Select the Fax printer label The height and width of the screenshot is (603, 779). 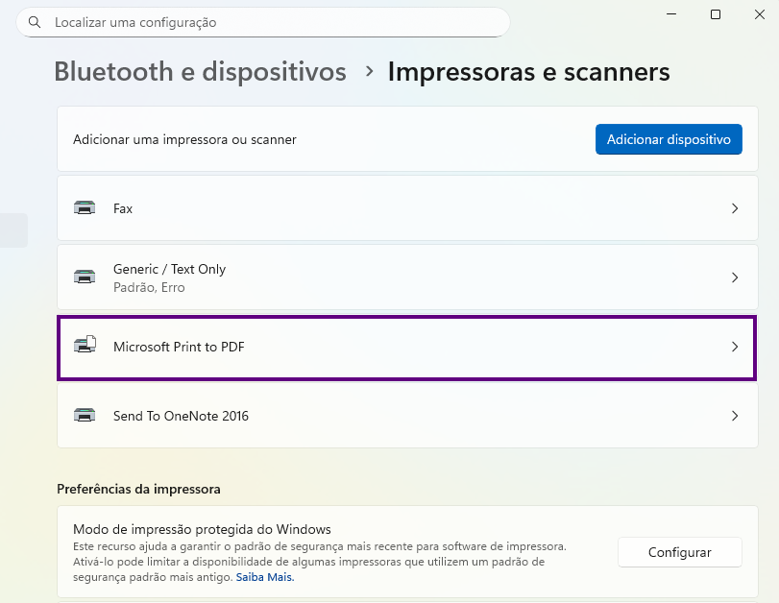coord(123,208)
